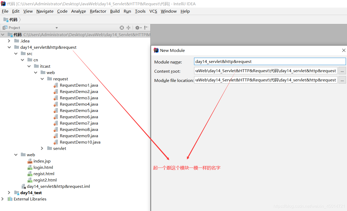Open the Window menu
The width and height of the screenshot is (347, 211).
click(x=169, y=11)
